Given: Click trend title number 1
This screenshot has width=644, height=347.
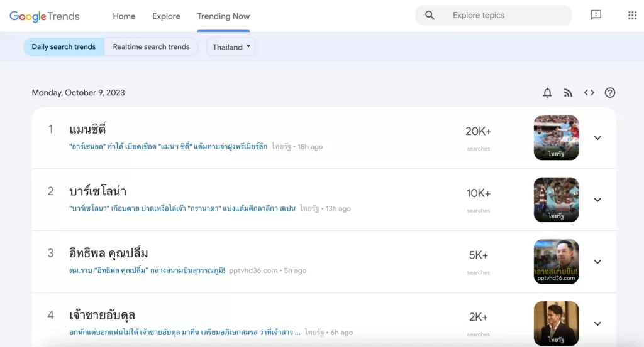Looking at the screenshot, I should tap(87, 129).
